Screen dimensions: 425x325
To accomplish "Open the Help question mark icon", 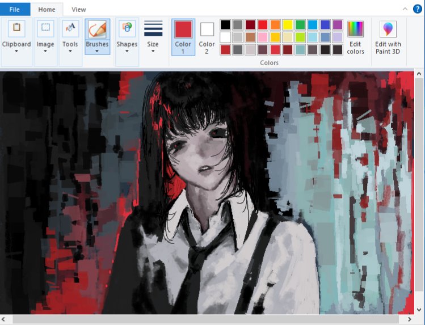I will pyautogui.click(x=417, y=9).
